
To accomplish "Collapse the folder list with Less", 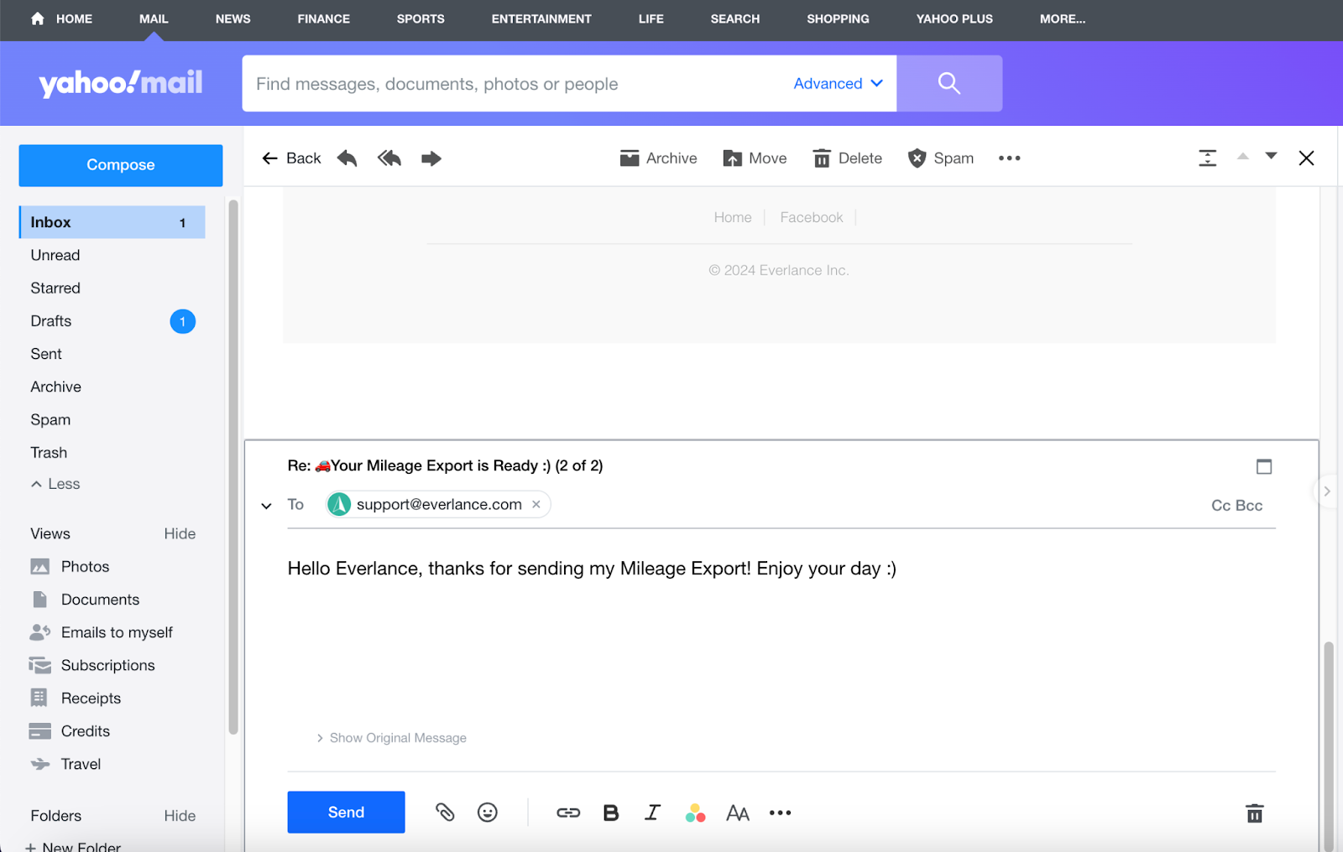I will 55,484.
